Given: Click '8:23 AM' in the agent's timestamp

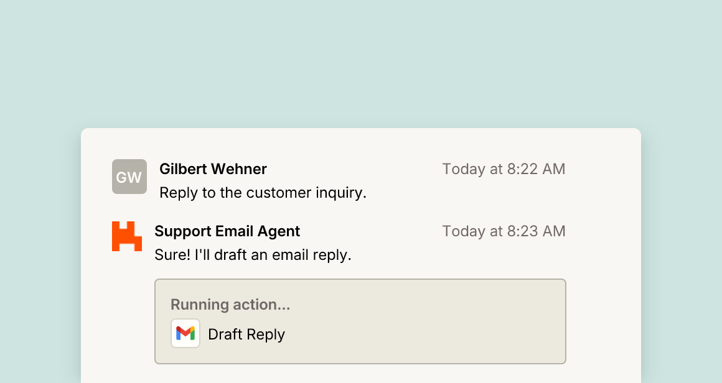Looking at the screenshot, I should pyautogui.click(x=537, y=231).
